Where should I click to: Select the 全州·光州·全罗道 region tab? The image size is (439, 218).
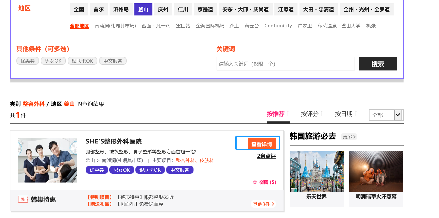pyautogui.click(x=366, y=9)
